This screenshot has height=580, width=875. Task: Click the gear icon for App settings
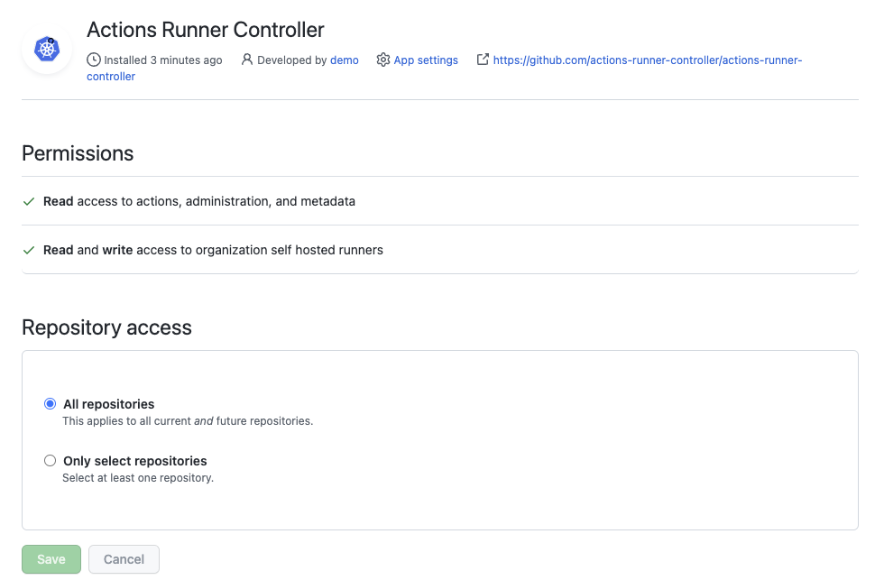[382, 60]
